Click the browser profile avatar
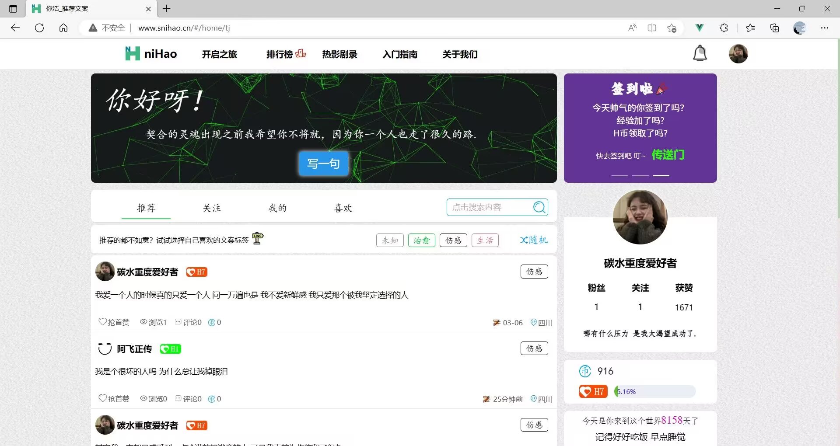Image resolution: width=840 pixels, height=446 pixels. click(800, 28)
